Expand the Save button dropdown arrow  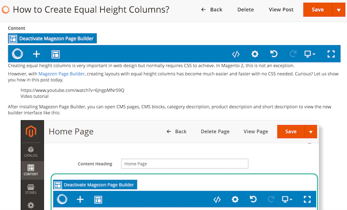pyautogui.click(x=338, y=10)
